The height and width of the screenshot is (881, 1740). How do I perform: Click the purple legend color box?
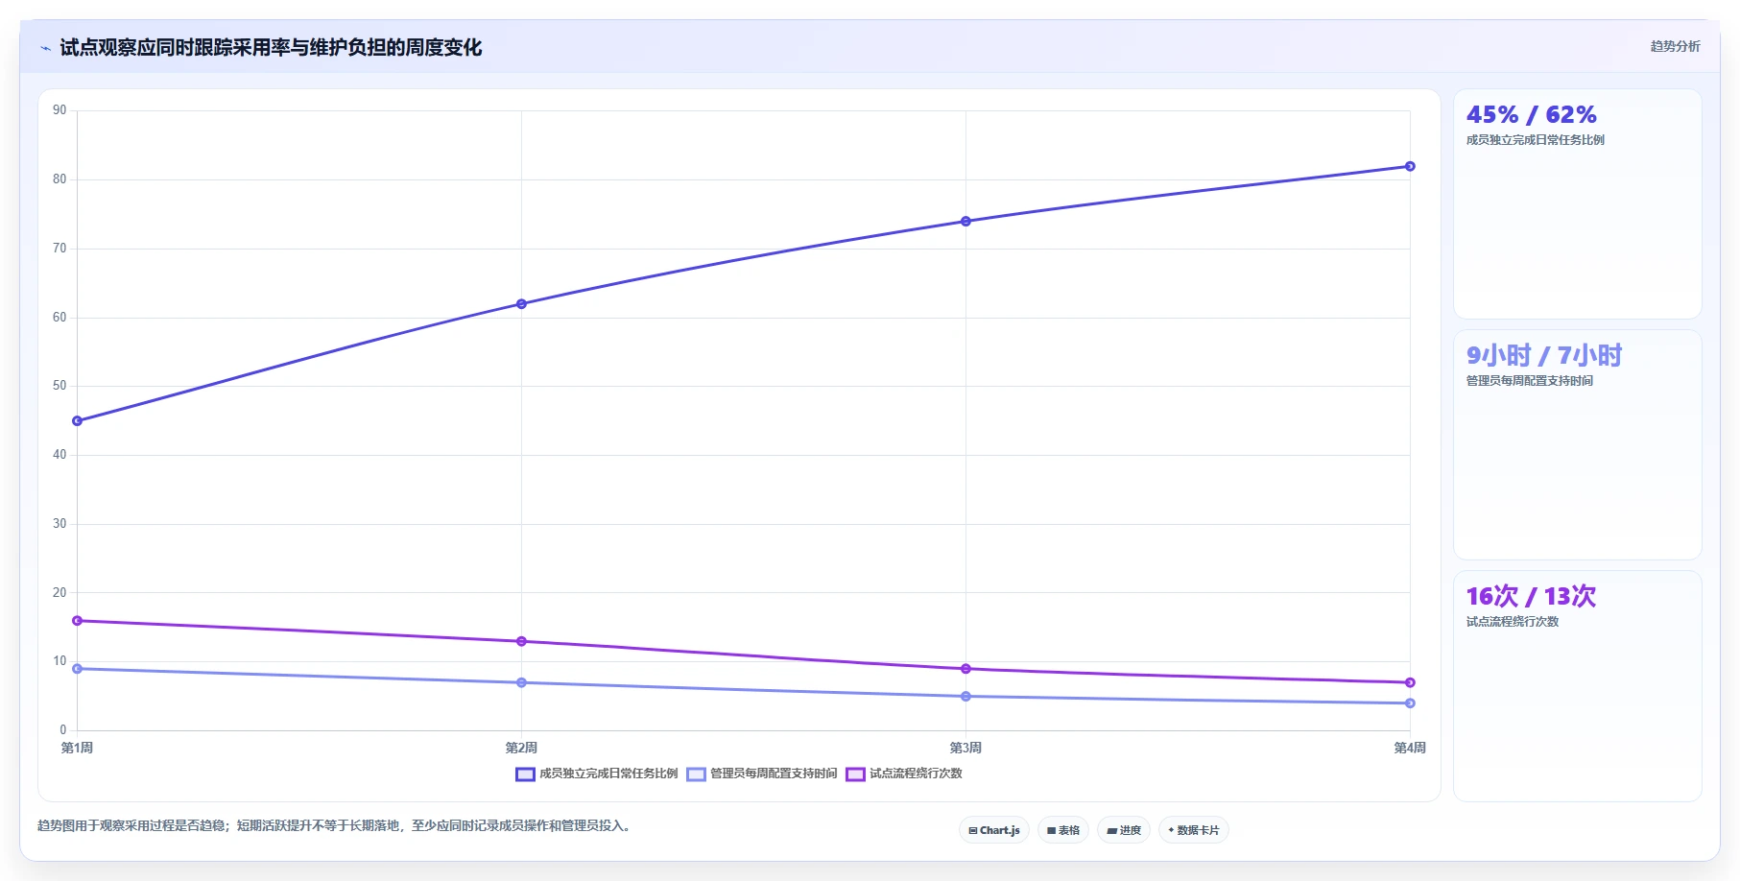pos(855,774)
